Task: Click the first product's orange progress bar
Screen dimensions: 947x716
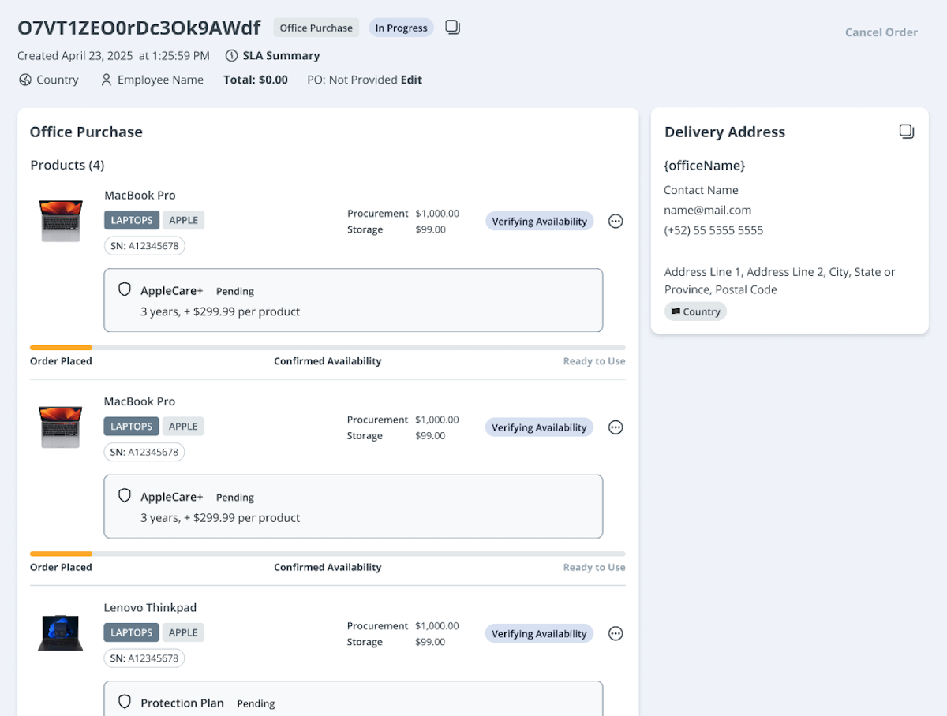Action: (x=61, y=347)
